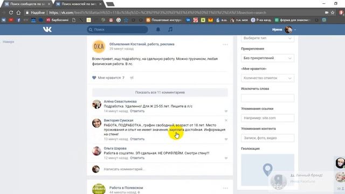The image size is (345, 194).
Task: Open the Р-ка канд. bookmark
Action: (261, 20)
